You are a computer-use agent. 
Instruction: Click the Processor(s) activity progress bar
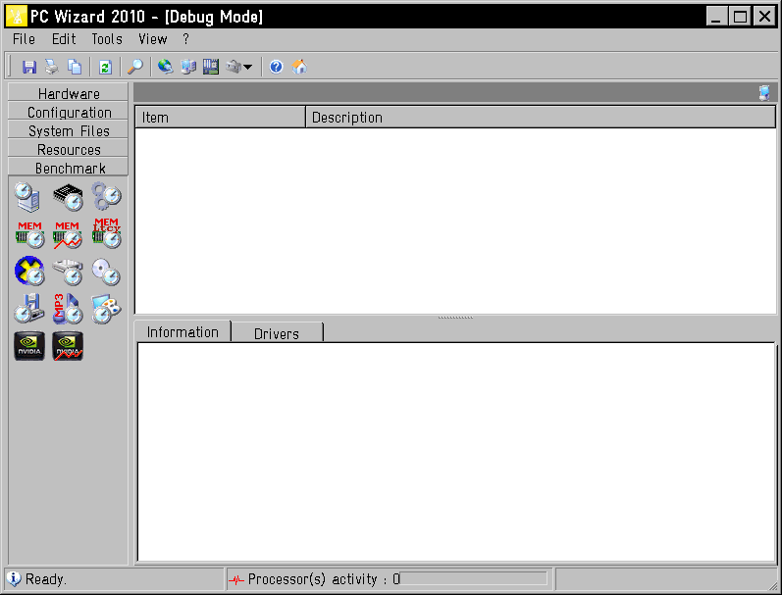point(473,578)
